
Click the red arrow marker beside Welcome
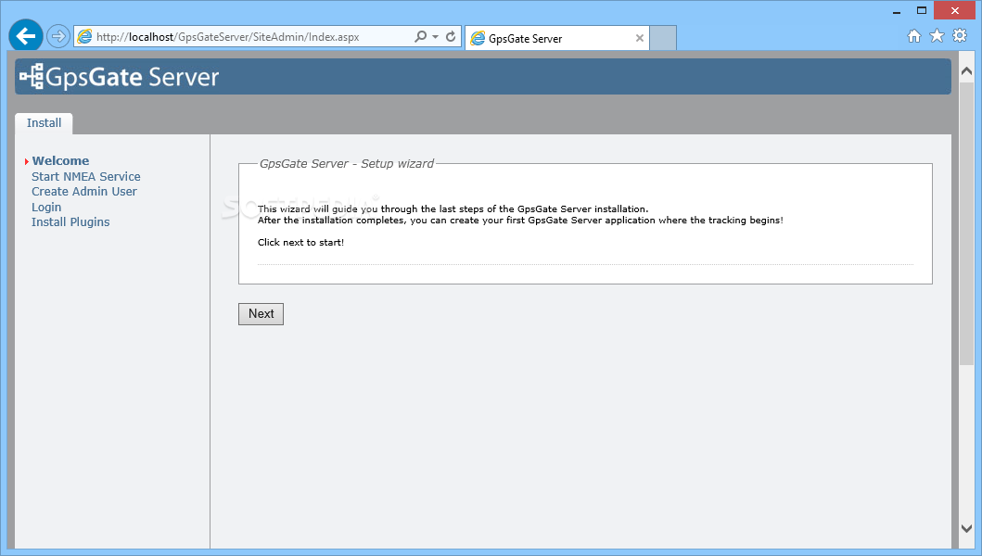tap(27, 161)
